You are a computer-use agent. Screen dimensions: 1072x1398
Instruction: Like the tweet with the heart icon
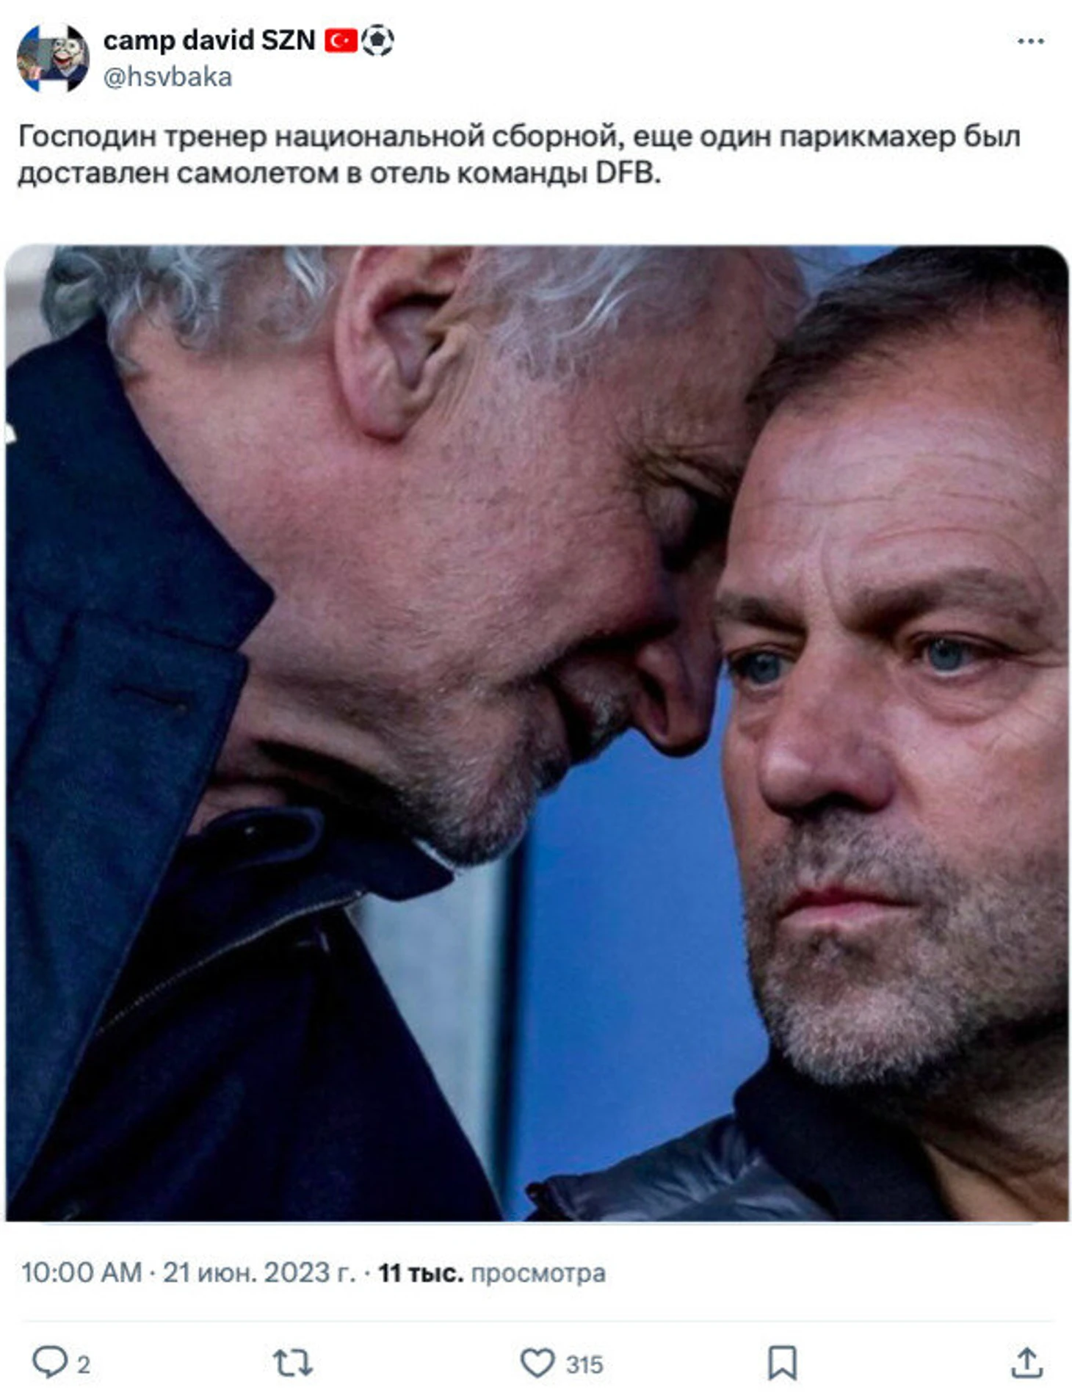(x=537, y=1363)
